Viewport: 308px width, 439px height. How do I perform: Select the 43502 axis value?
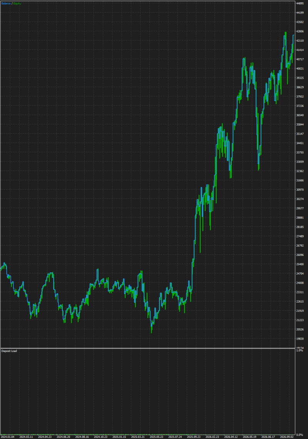pos(300,22)
